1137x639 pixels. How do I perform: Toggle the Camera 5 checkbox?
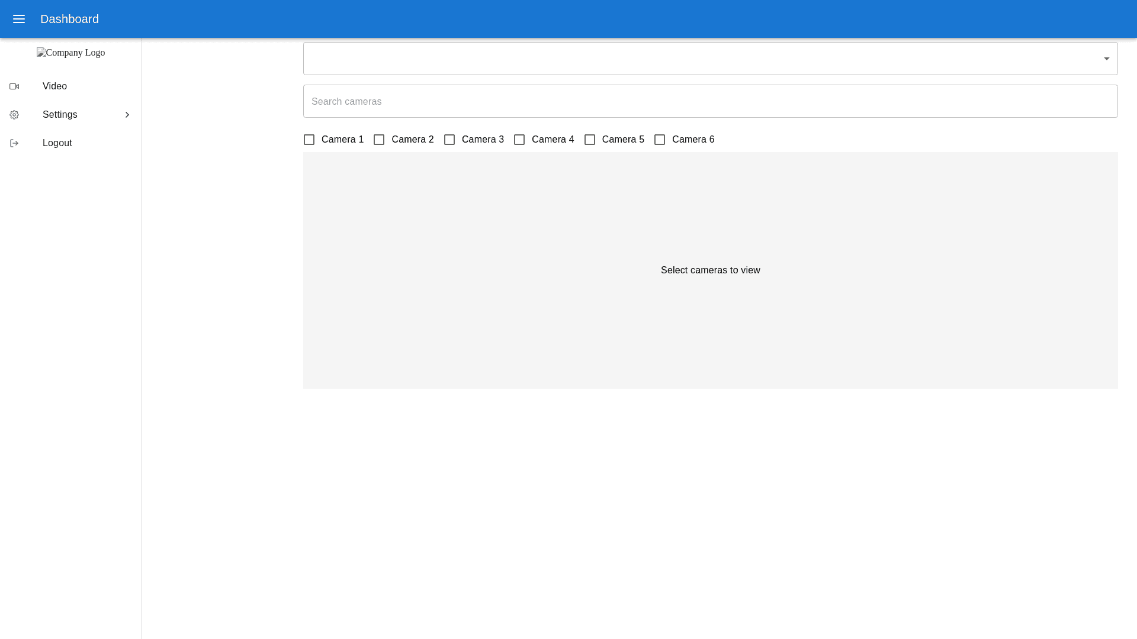coord(590,140)
